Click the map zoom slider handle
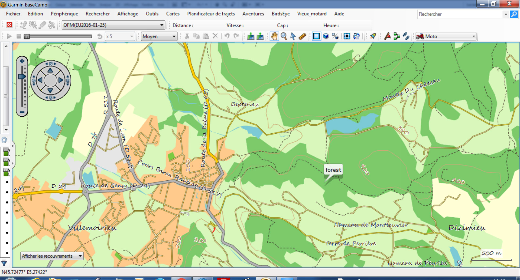The image size is (520, 280). click(x=22, y=77)
